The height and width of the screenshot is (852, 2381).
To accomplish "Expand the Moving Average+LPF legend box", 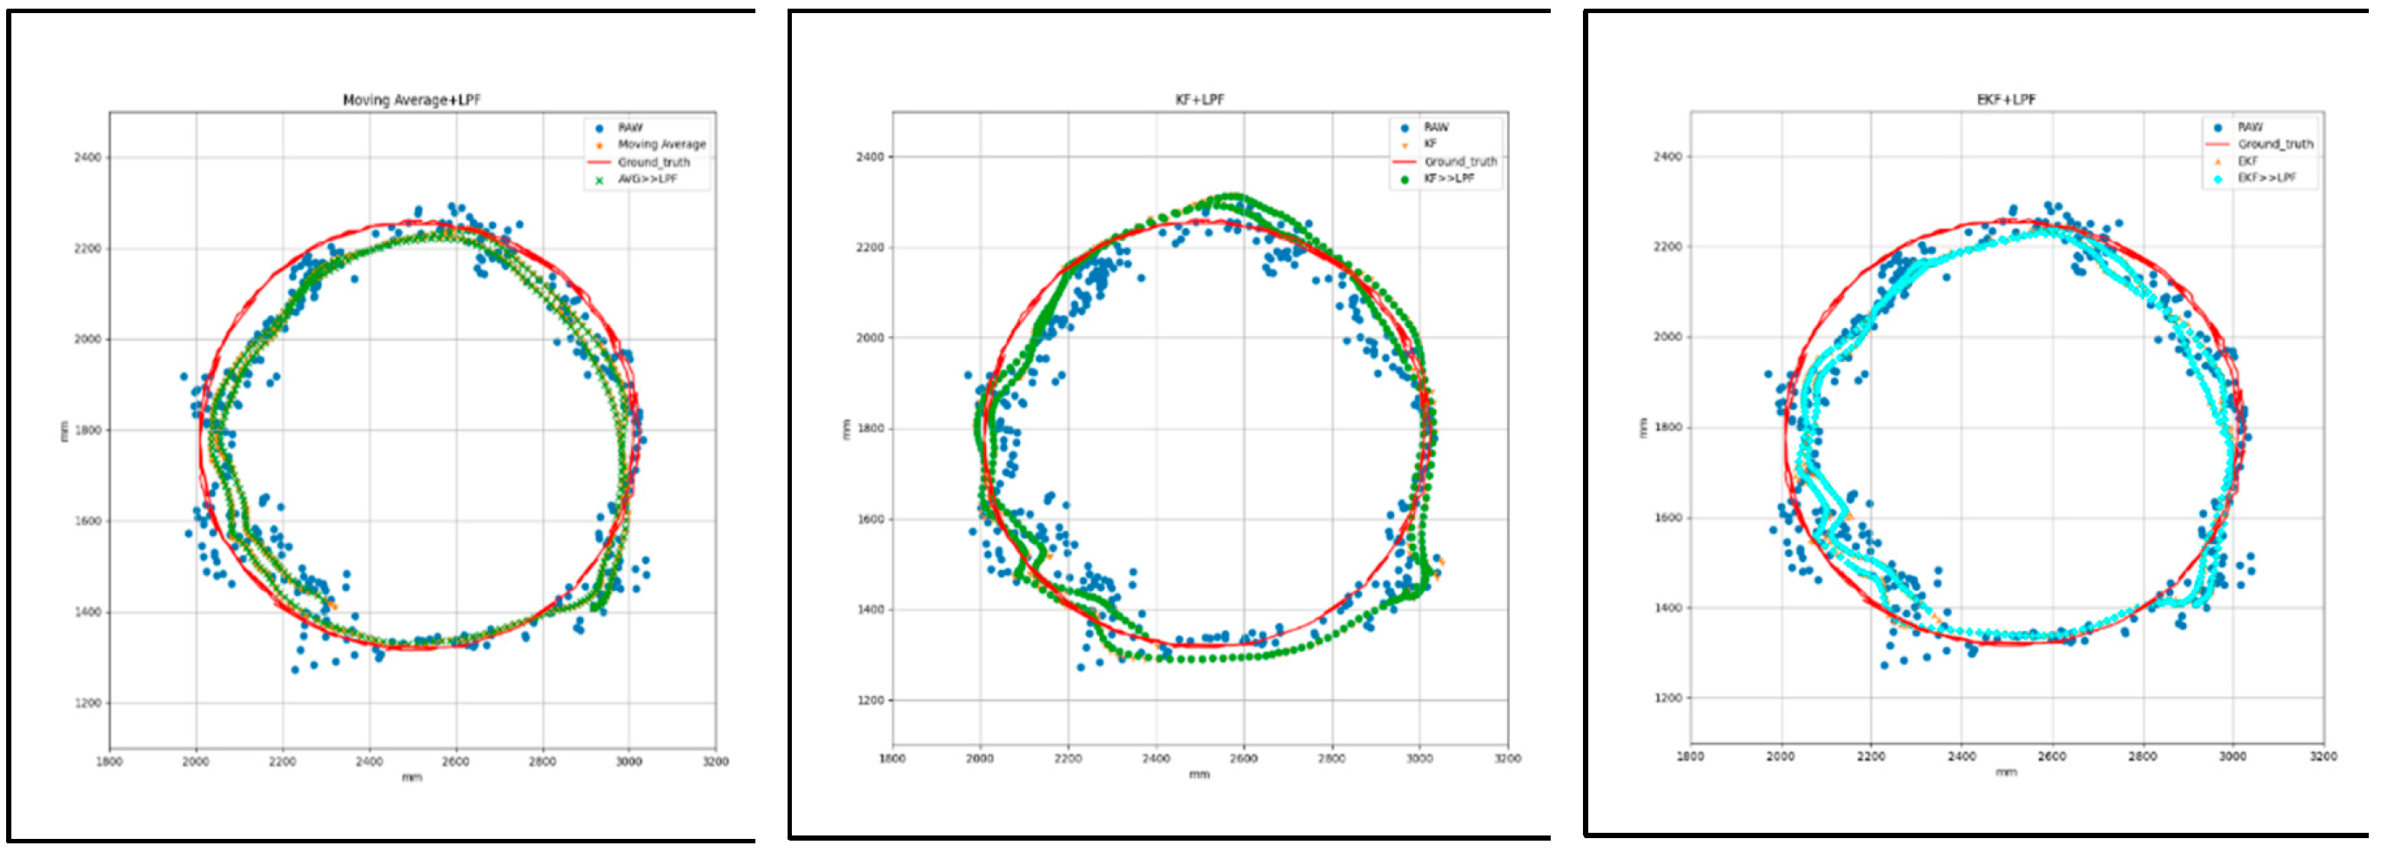I will tap(647, 154).
